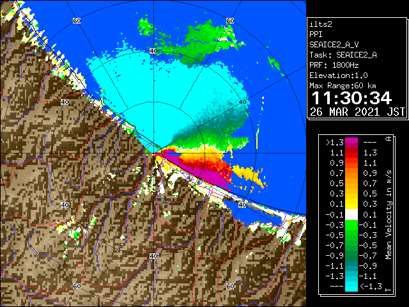Click the "PRF: 1800Hz" entry
409x307 pixels.
[x=334, y=65]
